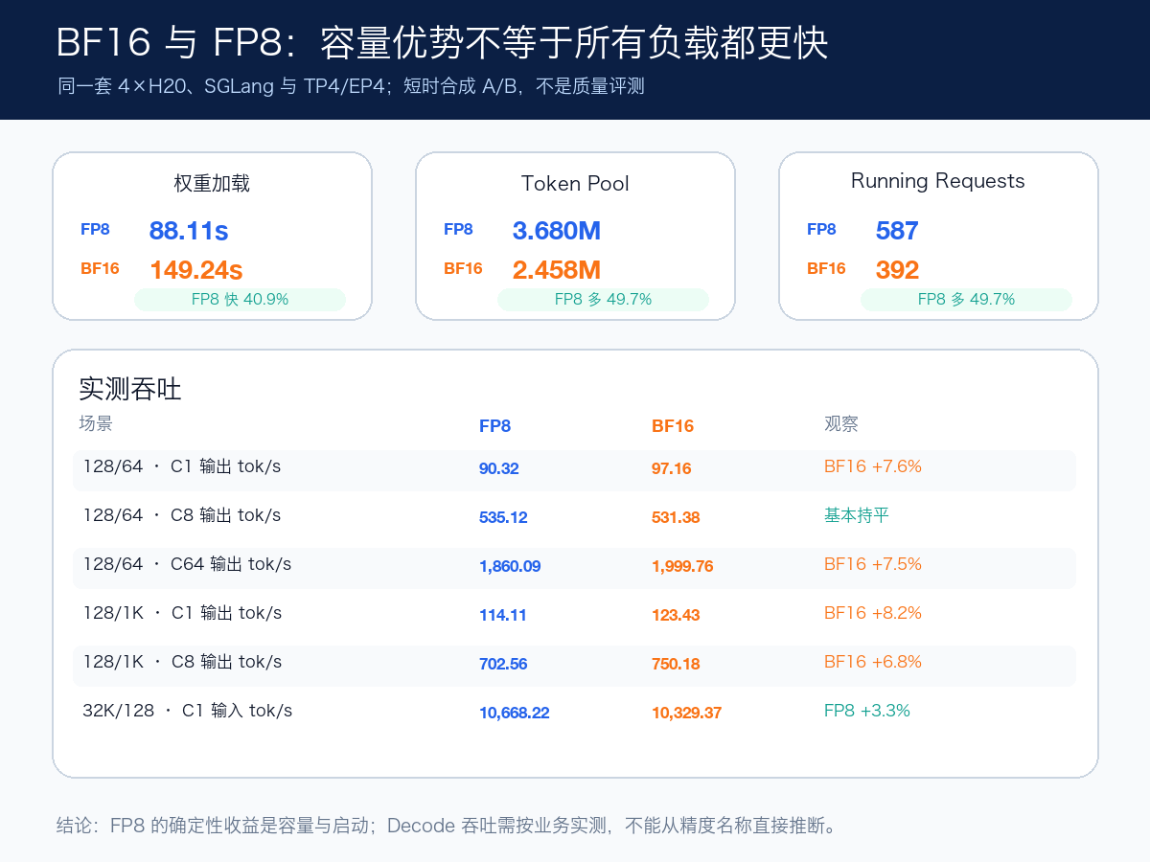Image resolution: width=1150 pixels, height=862 pixels.
Task: Select the BF16 value 149.24s
Action: tap(196, 270)
